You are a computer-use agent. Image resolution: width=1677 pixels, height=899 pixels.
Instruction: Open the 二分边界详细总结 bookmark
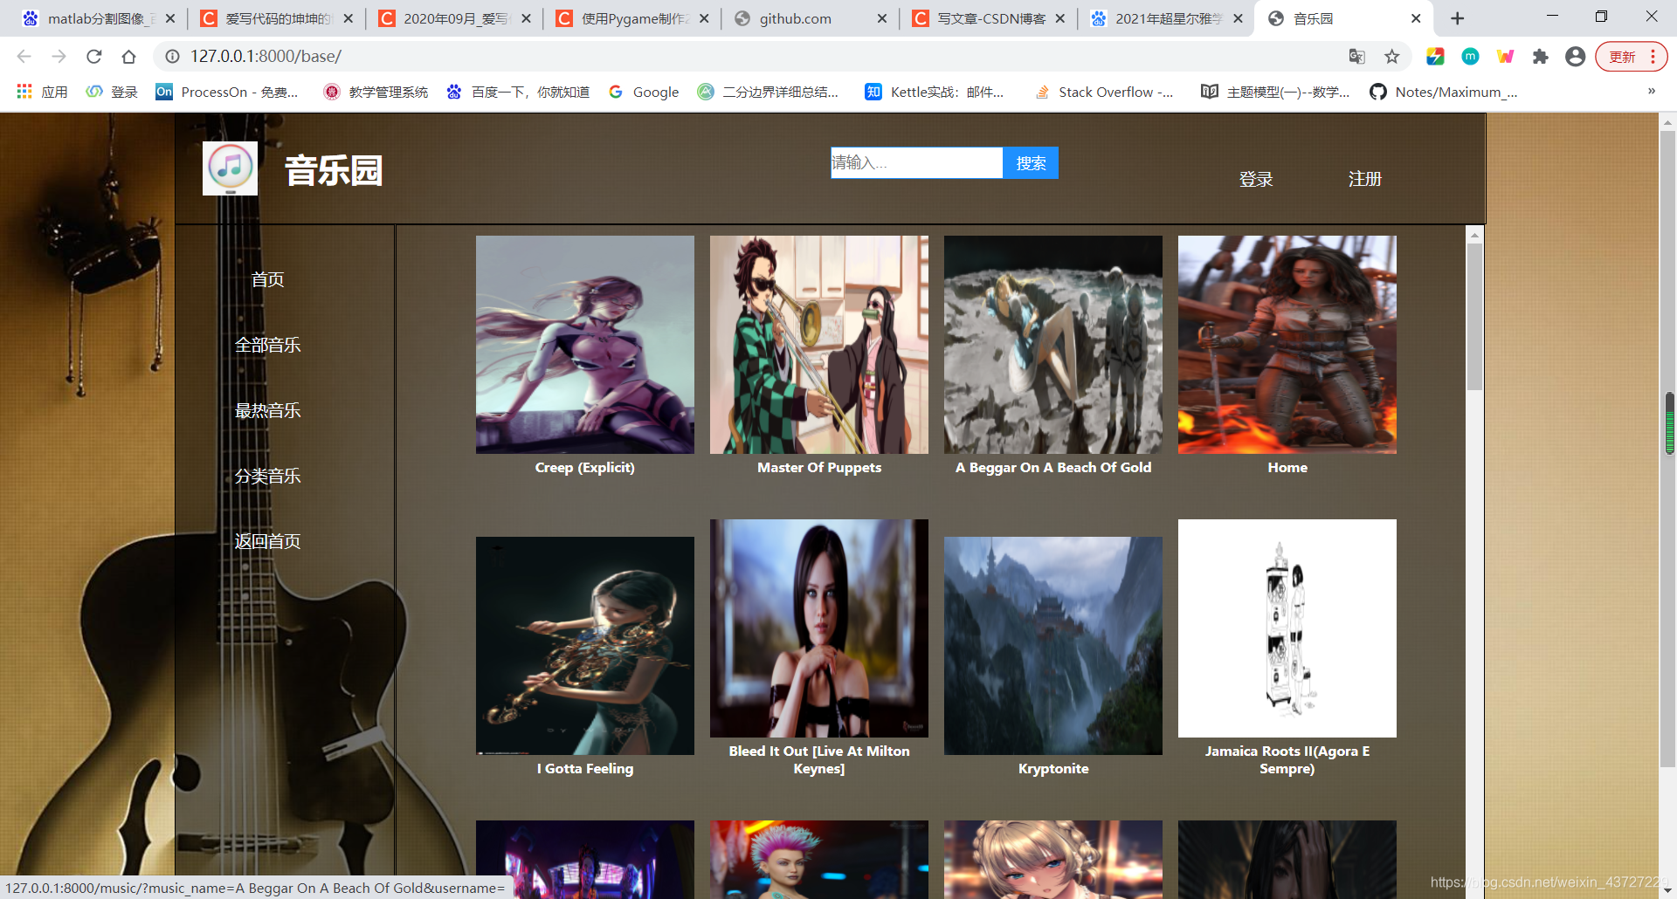(769, 92)
